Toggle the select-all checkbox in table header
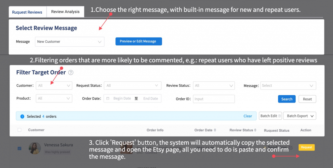 (20, 130)
